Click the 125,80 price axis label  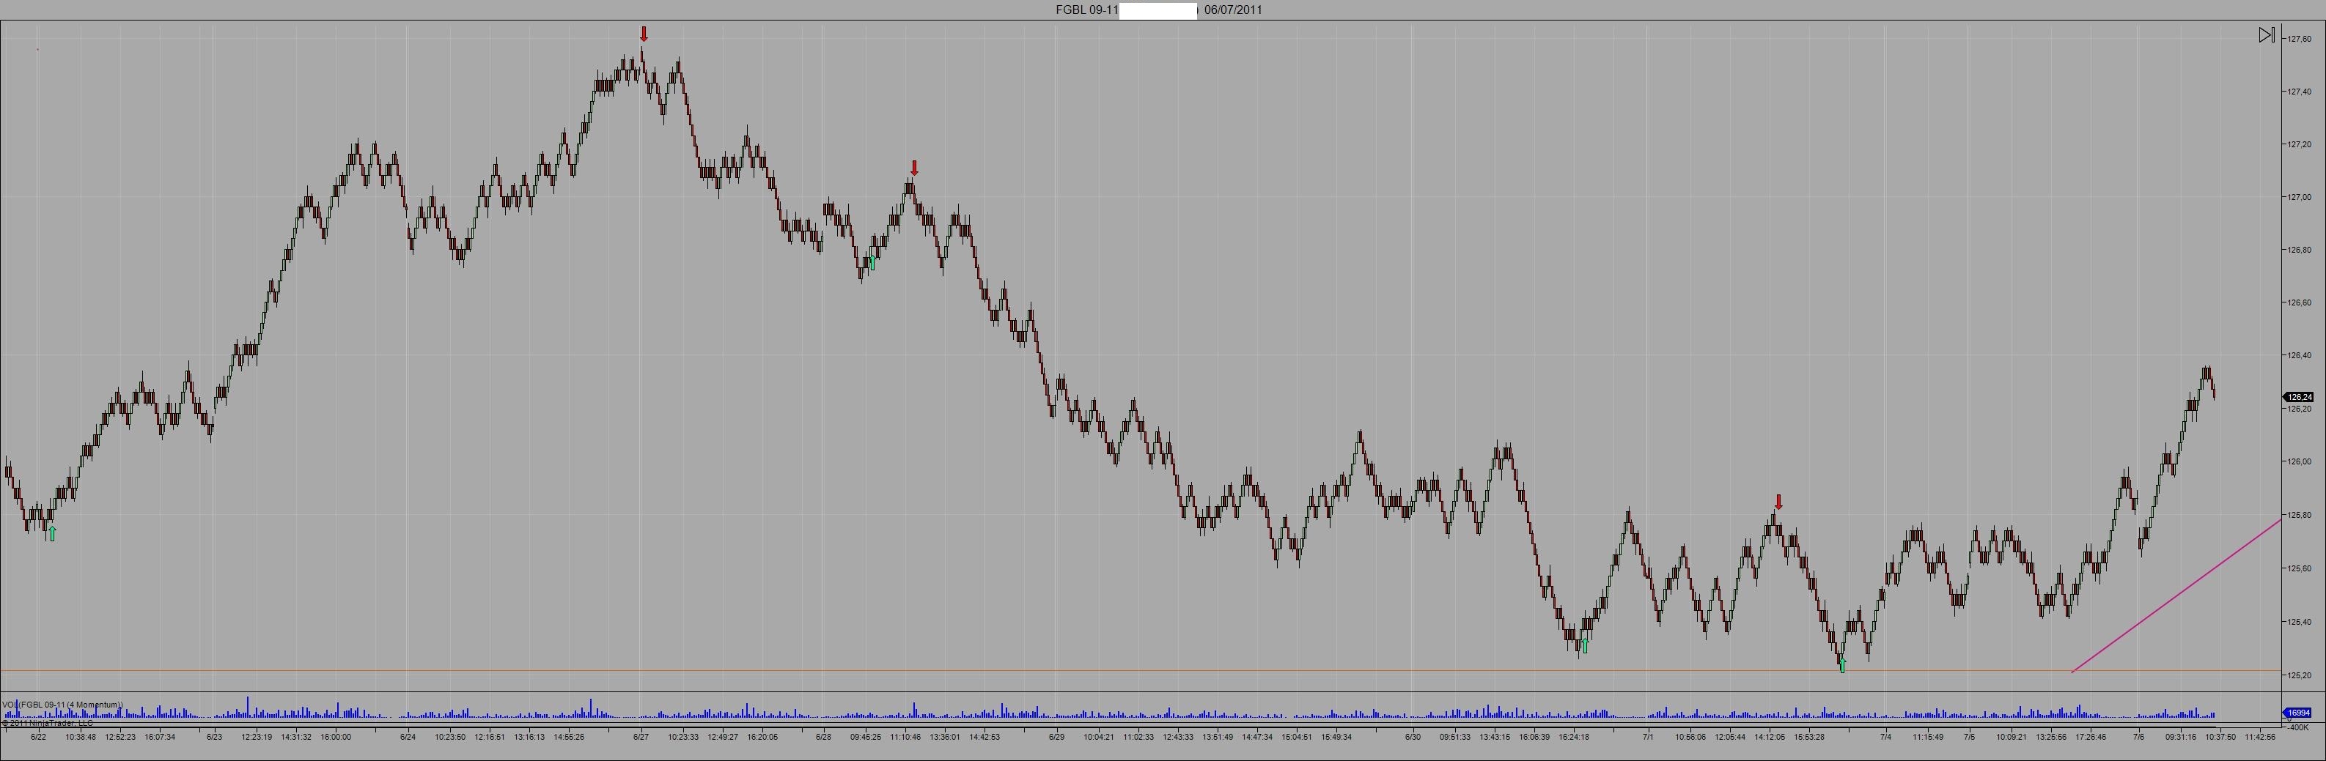point(2299,515)
